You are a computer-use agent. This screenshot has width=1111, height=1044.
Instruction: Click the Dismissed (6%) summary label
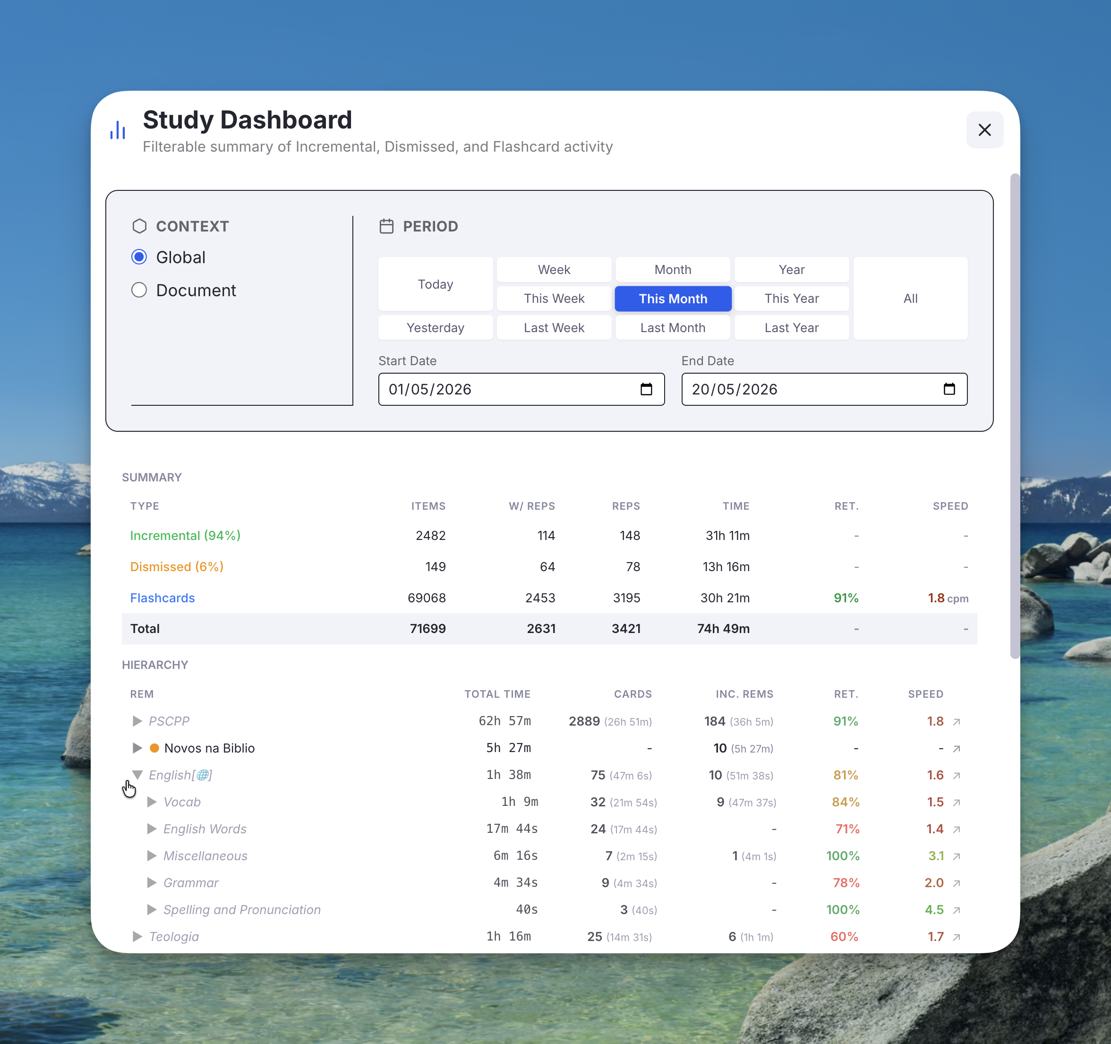coord(177,567)
